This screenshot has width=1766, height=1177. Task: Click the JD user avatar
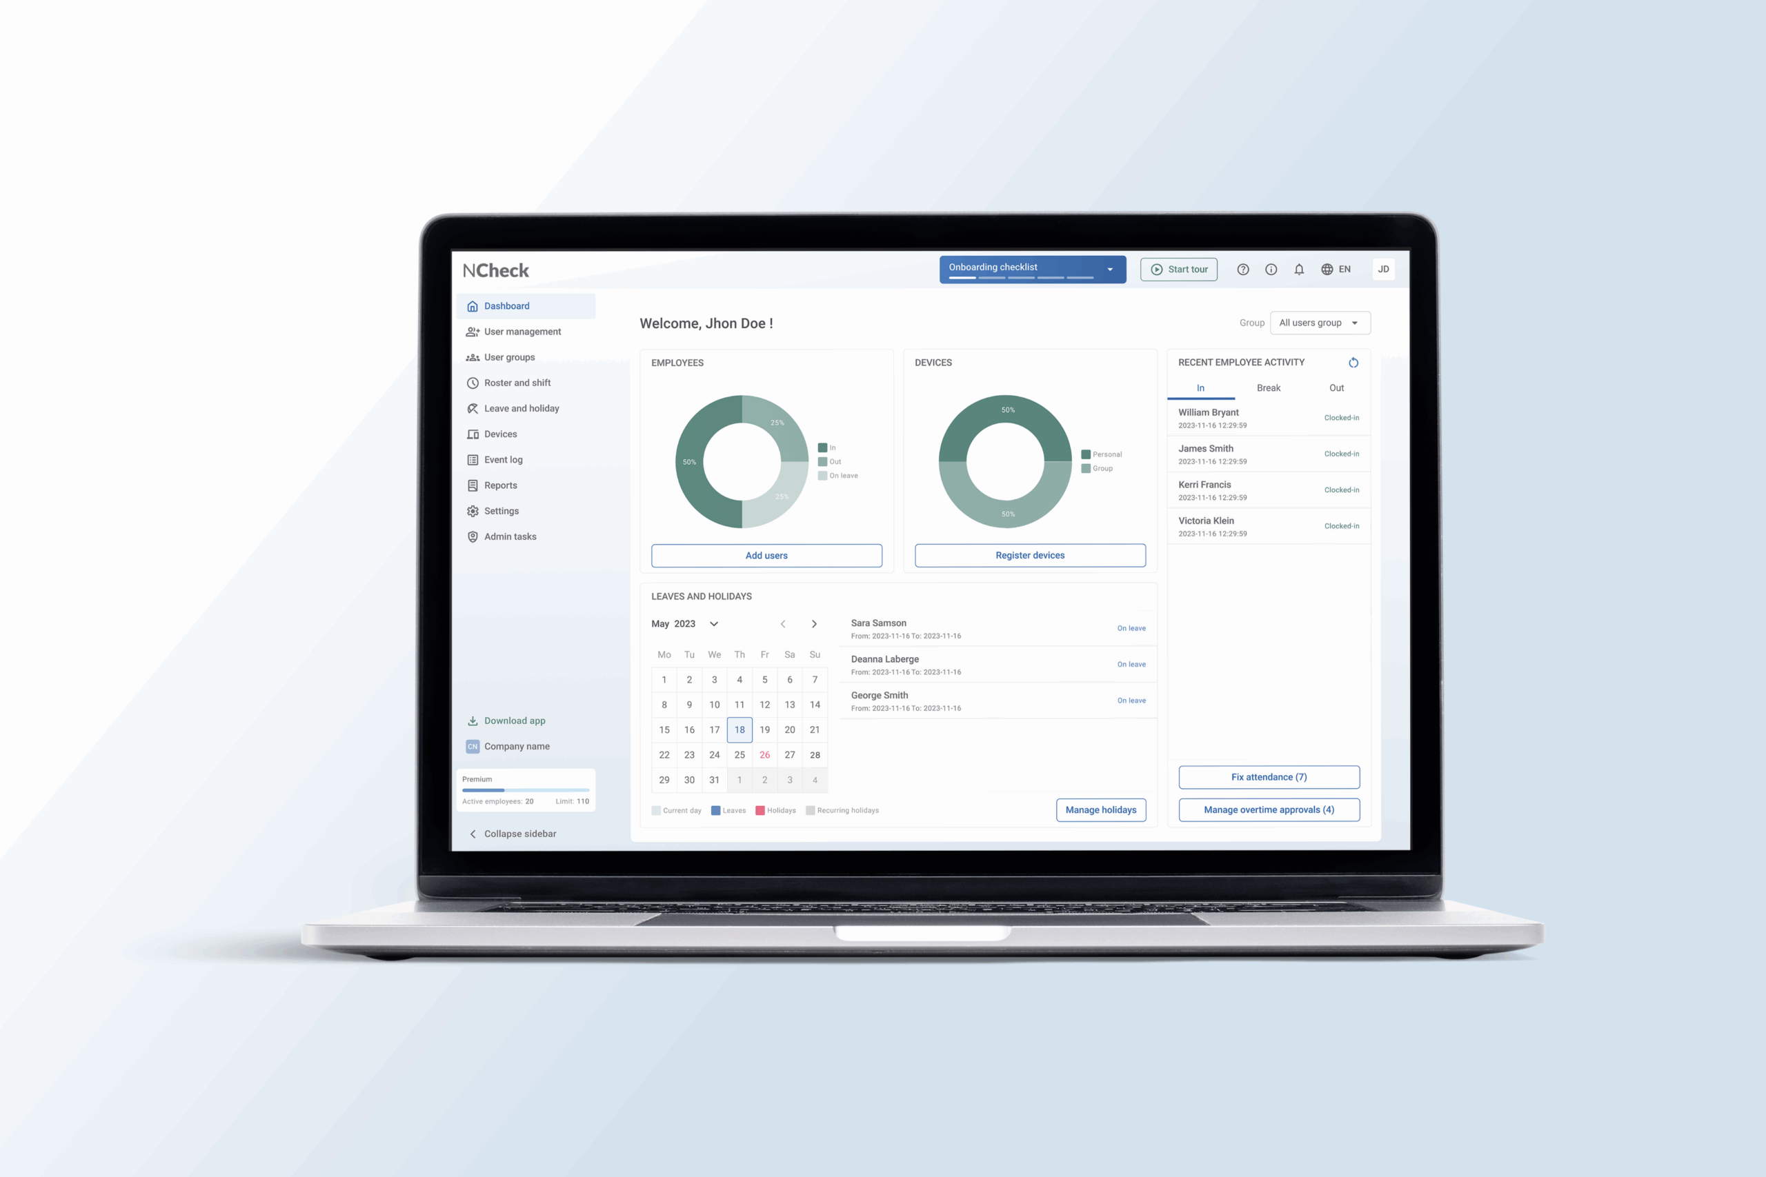click(x=1383, y=270)
